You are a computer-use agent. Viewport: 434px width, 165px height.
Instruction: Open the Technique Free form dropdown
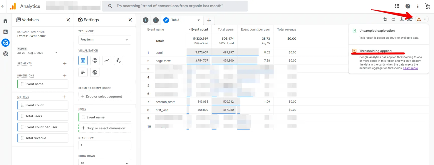pos(104,40)
